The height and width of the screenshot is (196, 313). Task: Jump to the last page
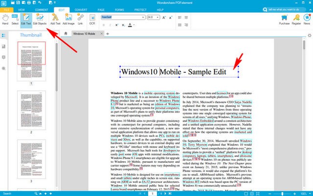point(170,194)
